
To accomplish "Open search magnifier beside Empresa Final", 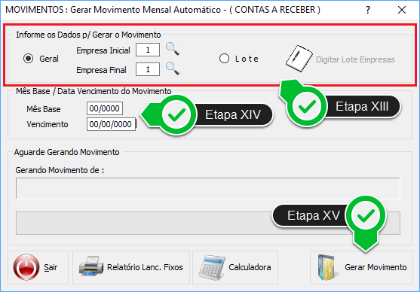I will point(173,68).
